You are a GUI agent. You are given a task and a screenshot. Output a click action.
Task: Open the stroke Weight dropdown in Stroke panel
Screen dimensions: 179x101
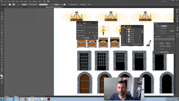pyautogui.click(x=167, y=26)
